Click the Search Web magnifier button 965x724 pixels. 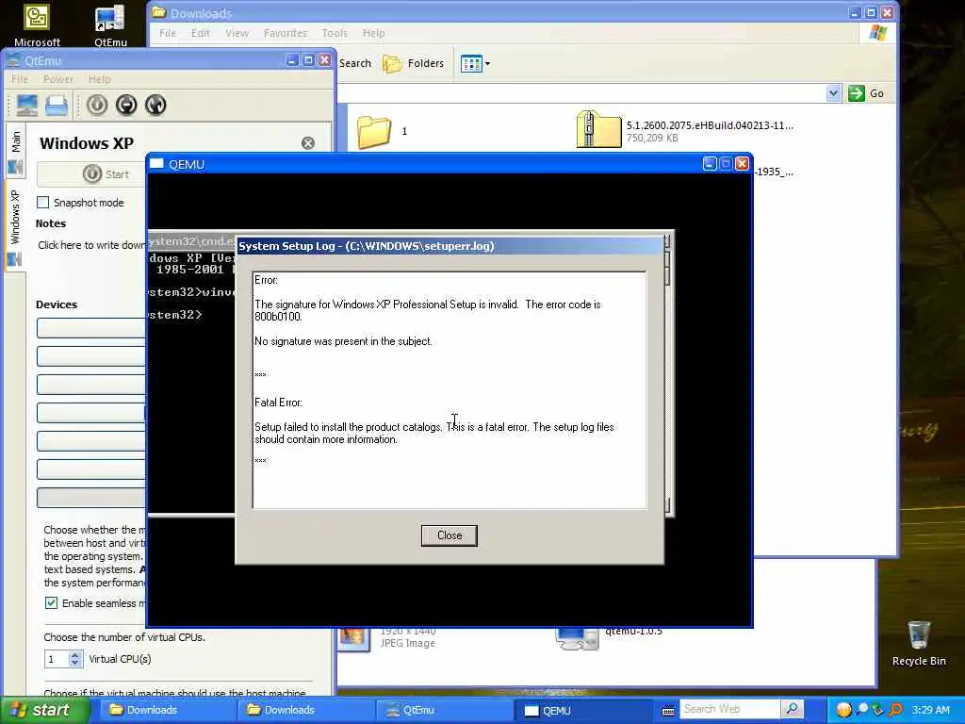click(x=792, y=709)
